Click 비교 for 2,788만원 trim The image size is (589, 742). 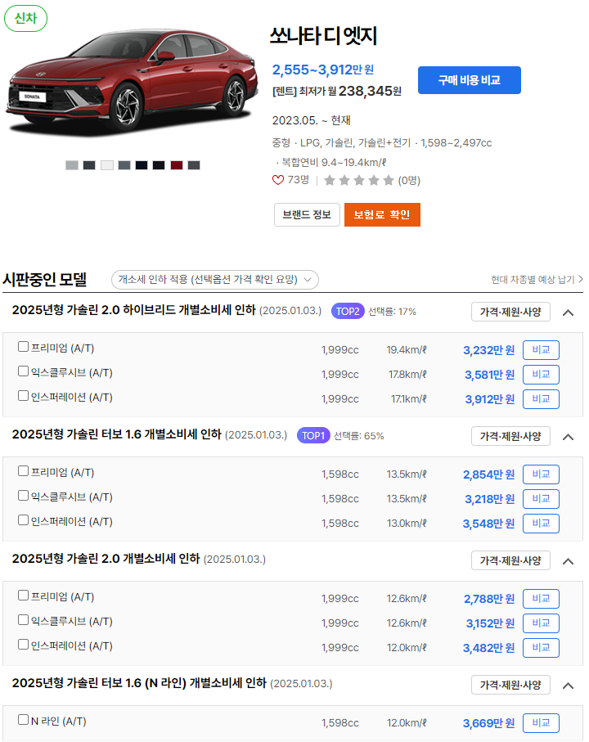[541, 599]
